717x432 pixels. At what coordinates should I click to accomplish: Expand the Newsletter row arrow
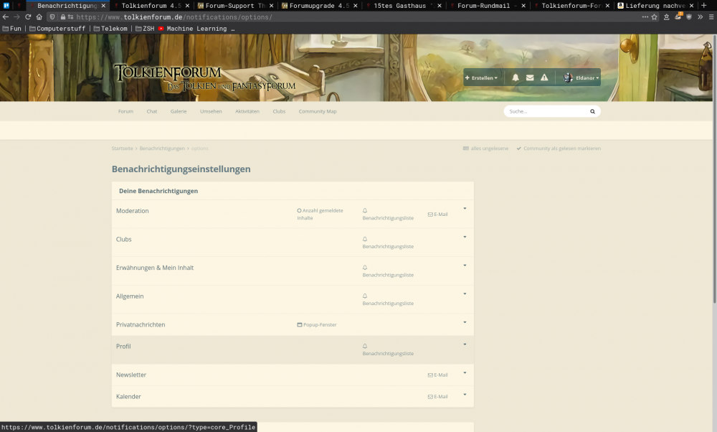465,372
